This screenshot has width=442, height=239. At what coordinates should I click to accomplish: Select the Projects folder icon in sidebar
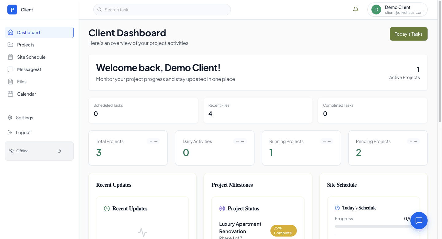(x=10, y=45)
